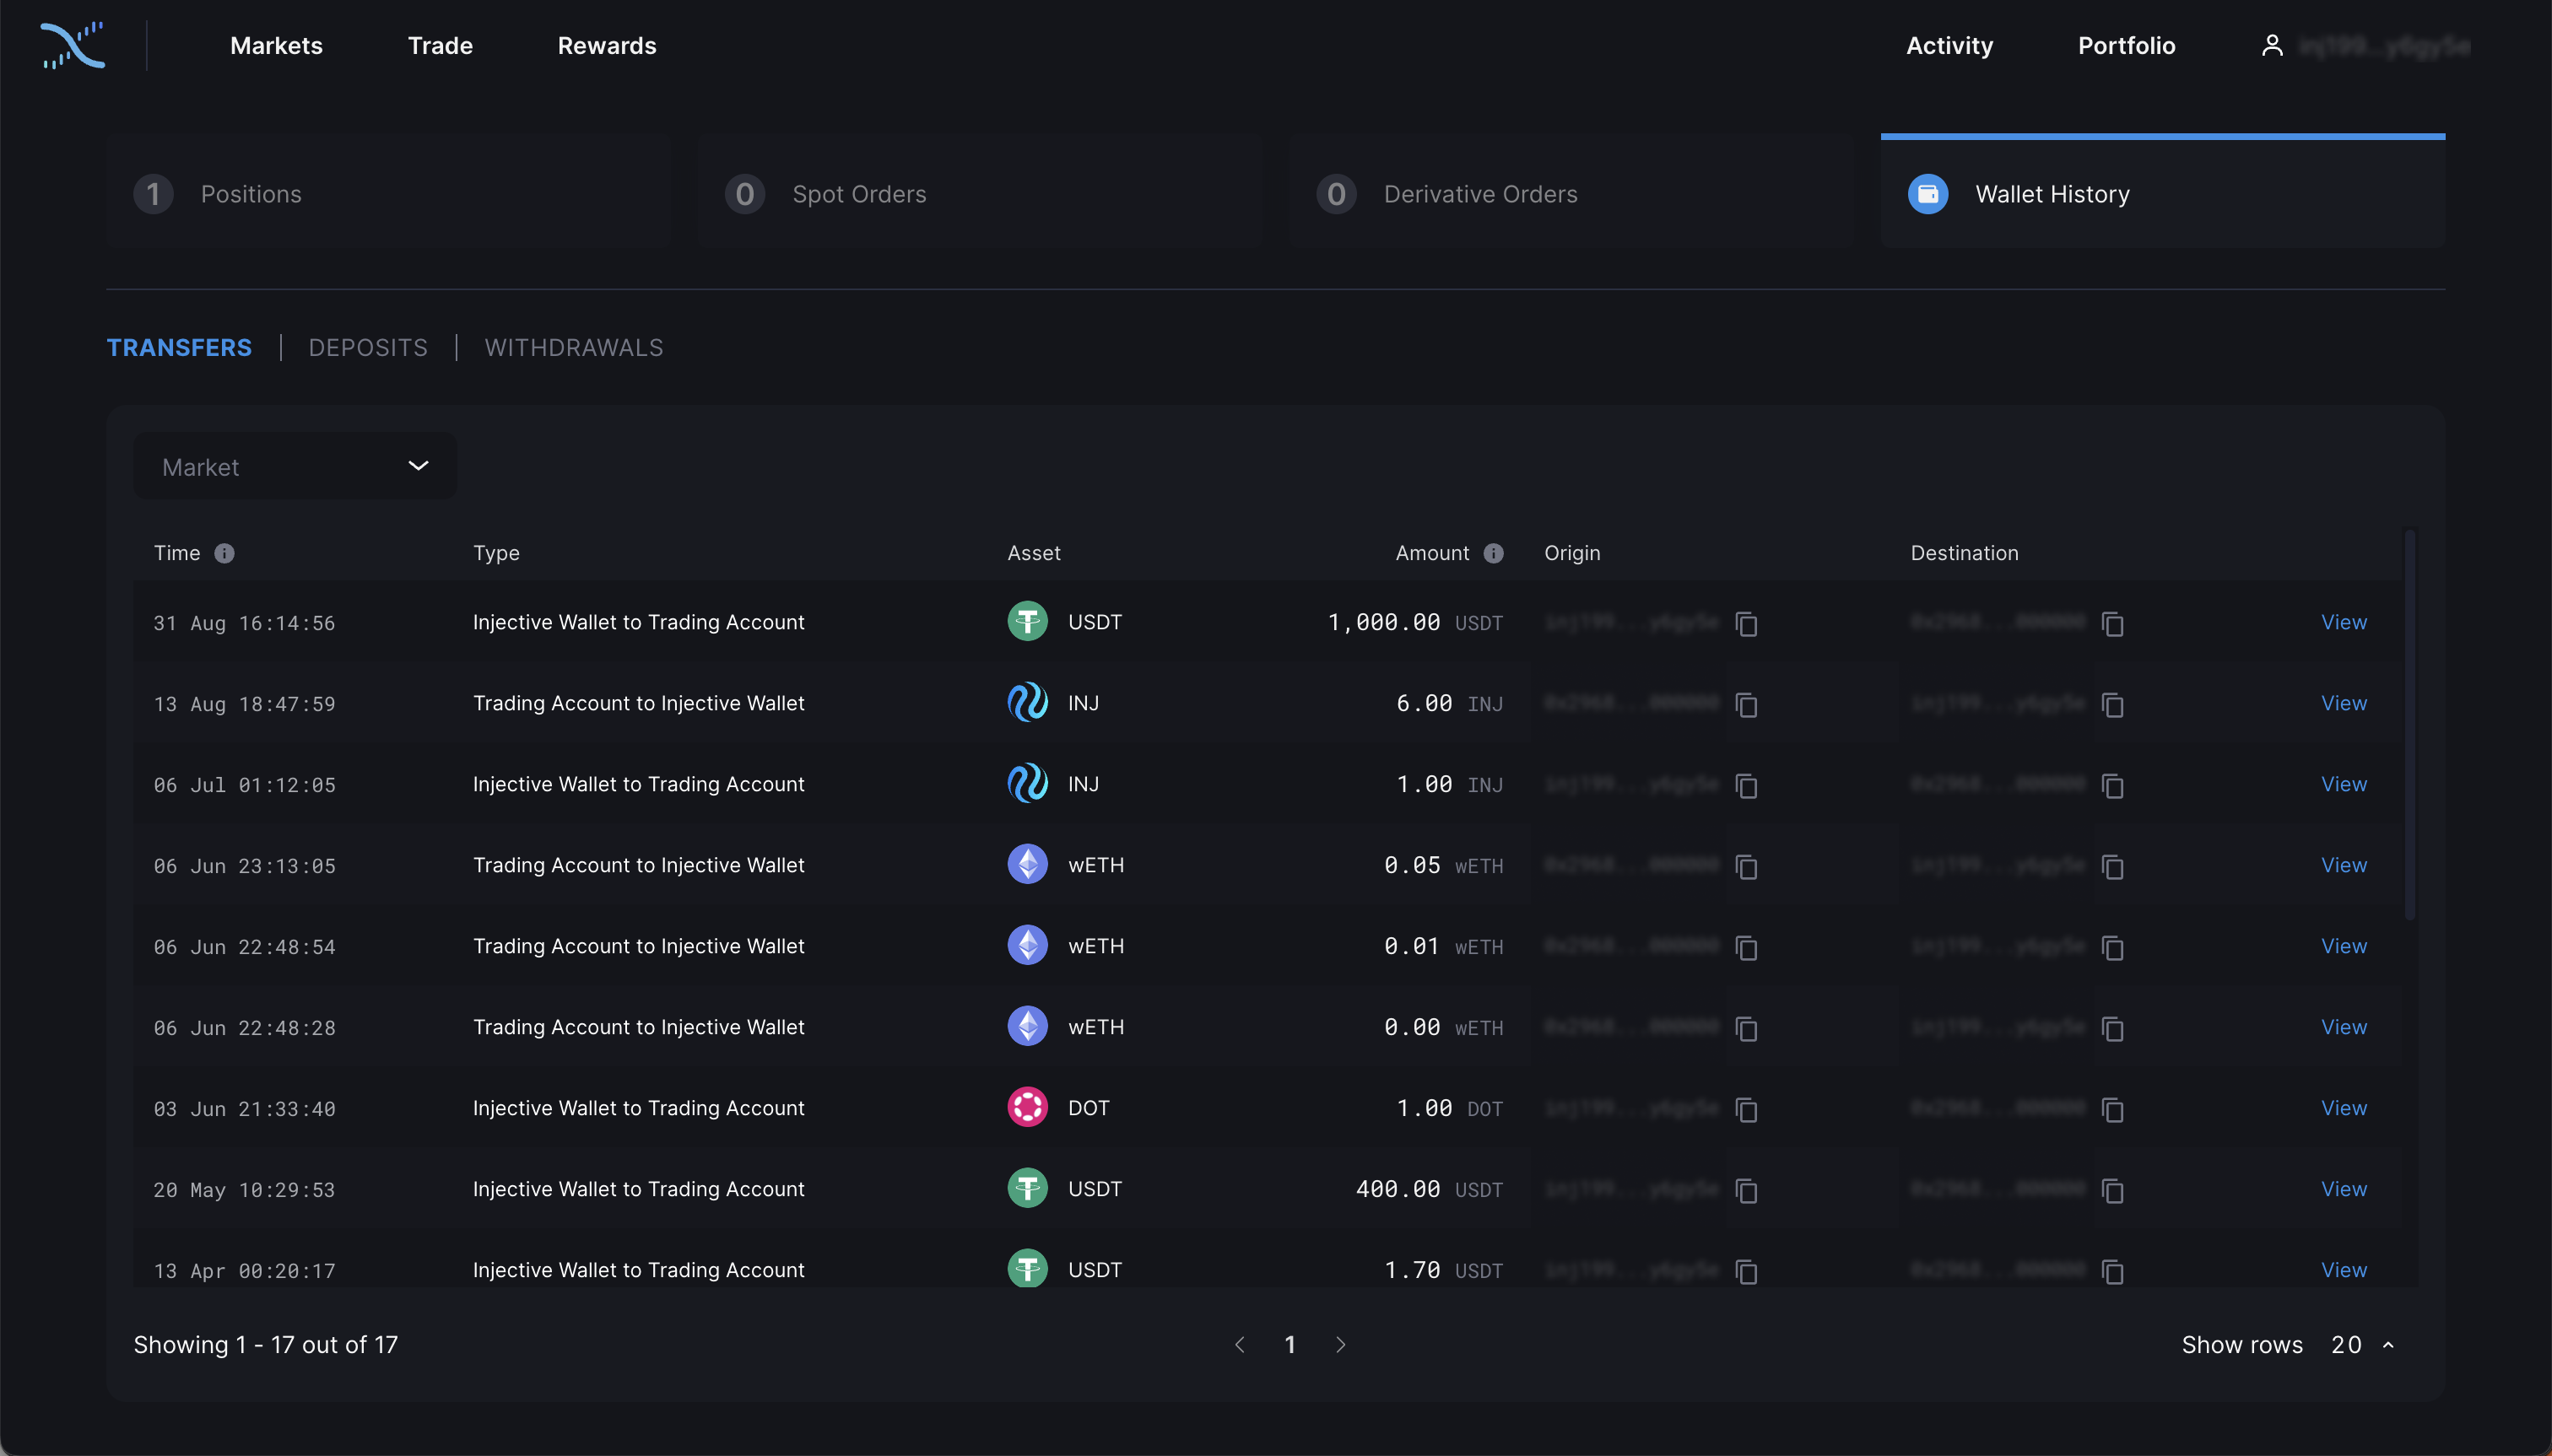Viewport: 2552px width, 1456px height.
Task: Click the wallet address in header
Action: (2384, 46)
